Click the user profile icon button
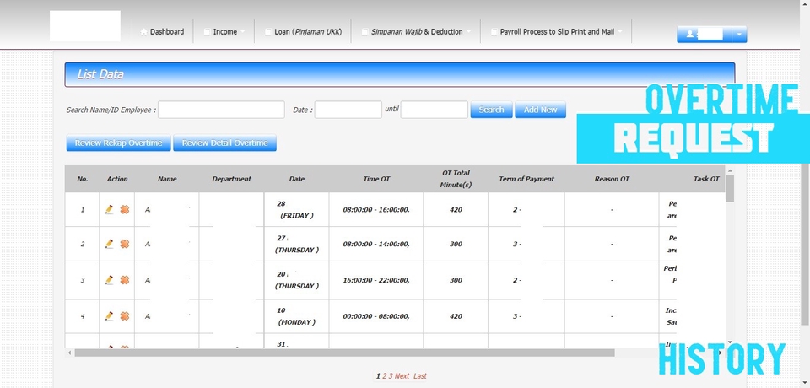The width and height of the screenshot is (810, 388). pyautogui.click(x=704, y=34)
